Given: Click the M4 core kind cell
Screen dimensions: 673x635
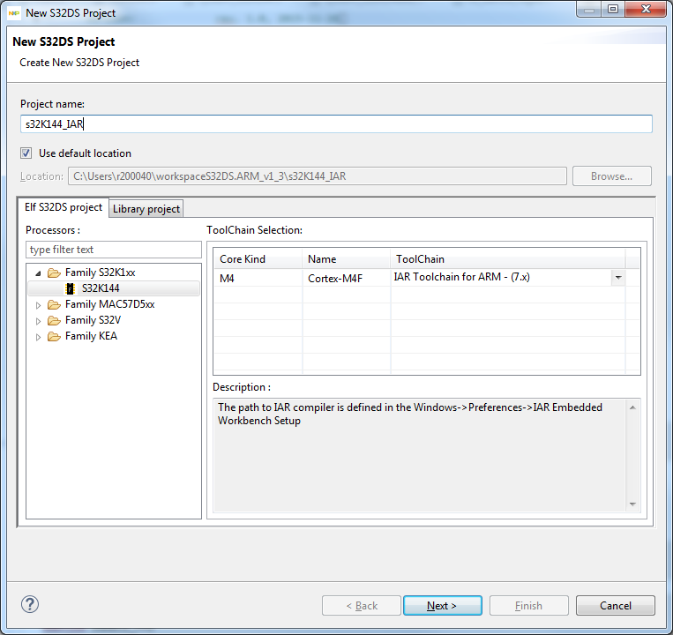Looking at the screenshot, I should [258, 278].
